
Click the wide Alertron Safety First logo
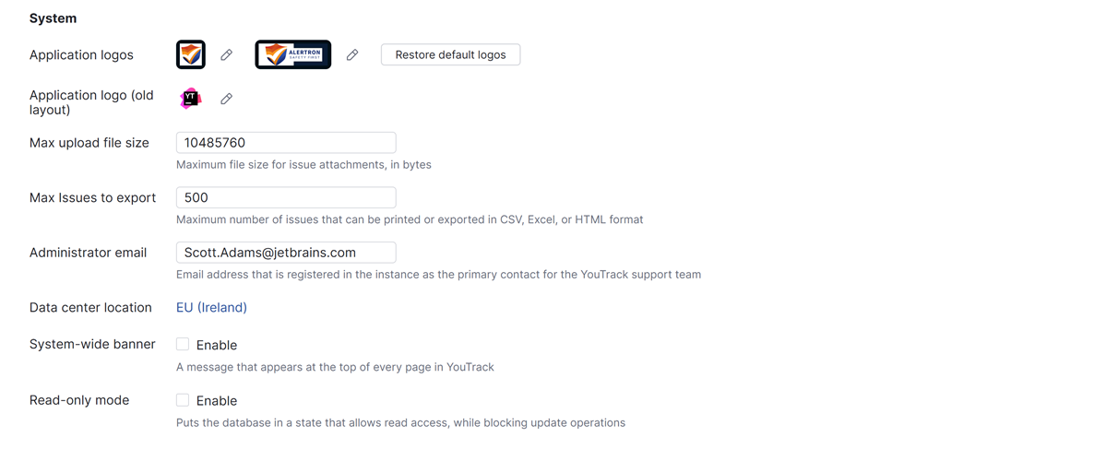292,54
